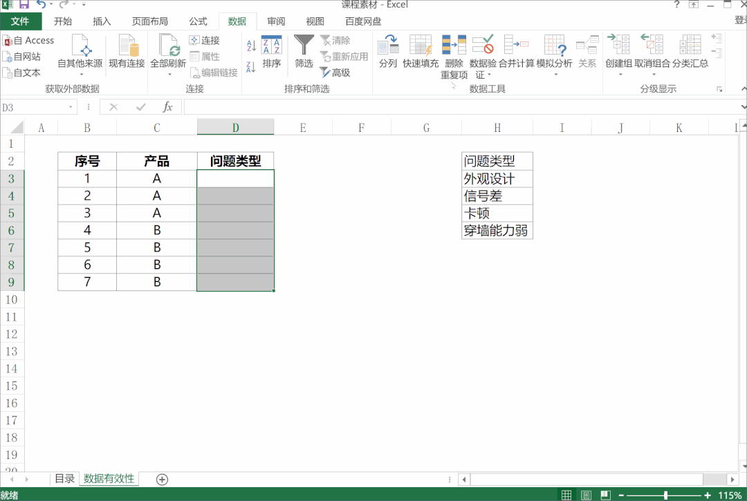The height and width of the screenshot is (501, 747).
Task: Switch to the 视图 View tab
Action: coord(315,21)
